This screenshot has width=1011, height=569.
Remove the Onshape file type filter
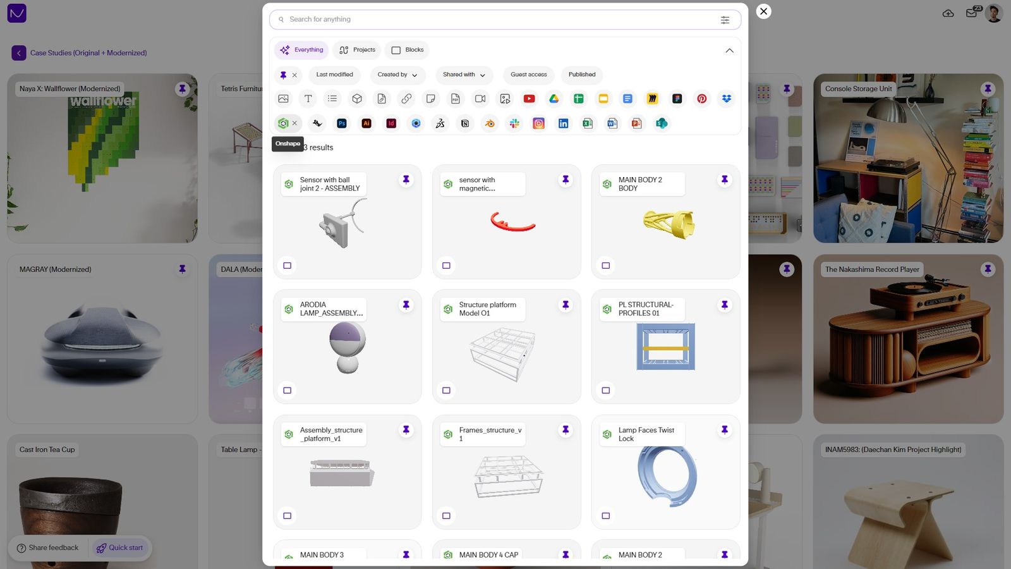click(294, 123)
